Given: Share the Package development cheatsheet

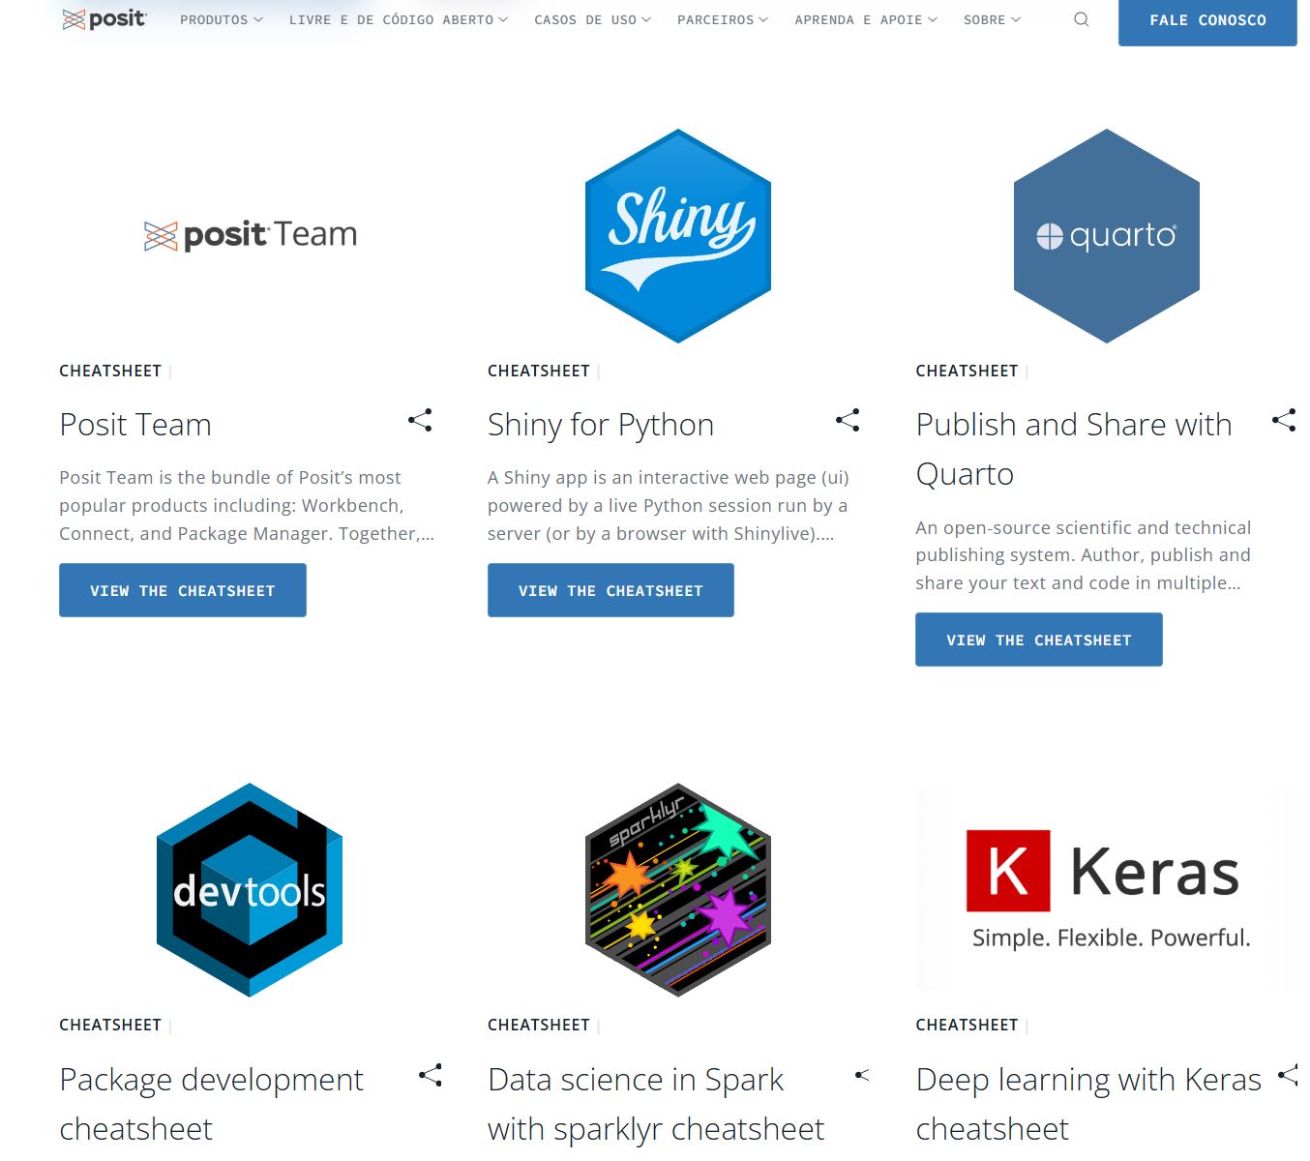Looking at the screenshot, I should click(x=431, y=1075).
